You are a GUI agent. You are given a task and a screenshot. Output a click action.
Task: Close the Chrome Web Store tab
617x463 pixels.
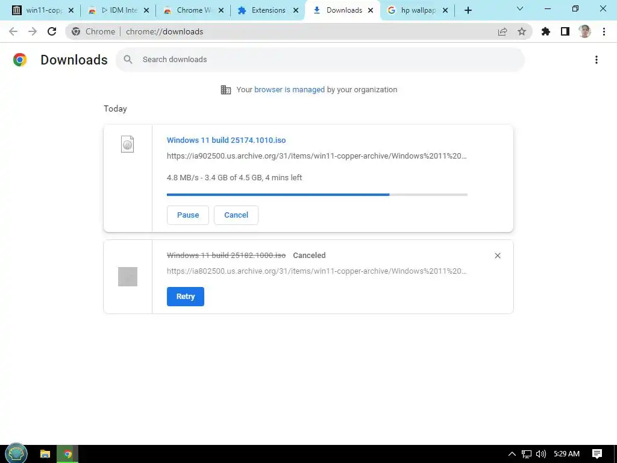coord(221,11)
